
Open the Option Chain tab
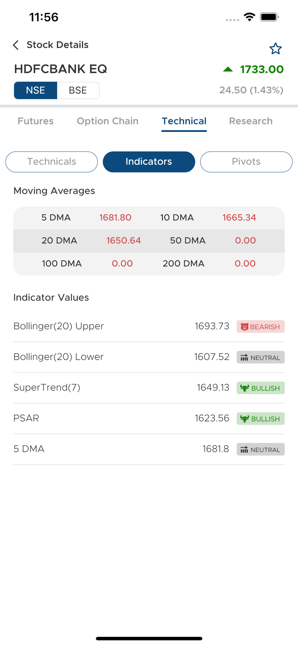click(x=108, y=121)
